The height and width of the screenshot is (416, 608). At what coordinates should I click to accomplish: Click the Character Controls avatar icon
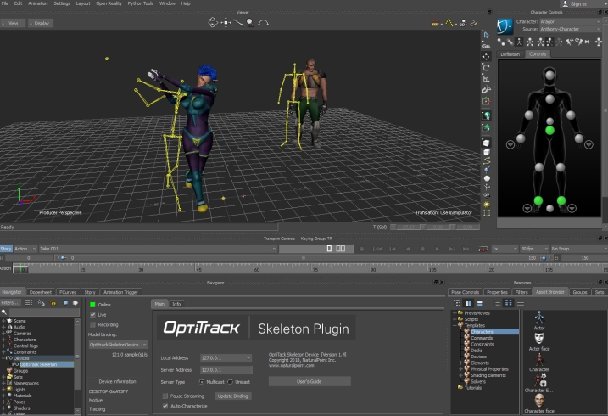(506, 25)
